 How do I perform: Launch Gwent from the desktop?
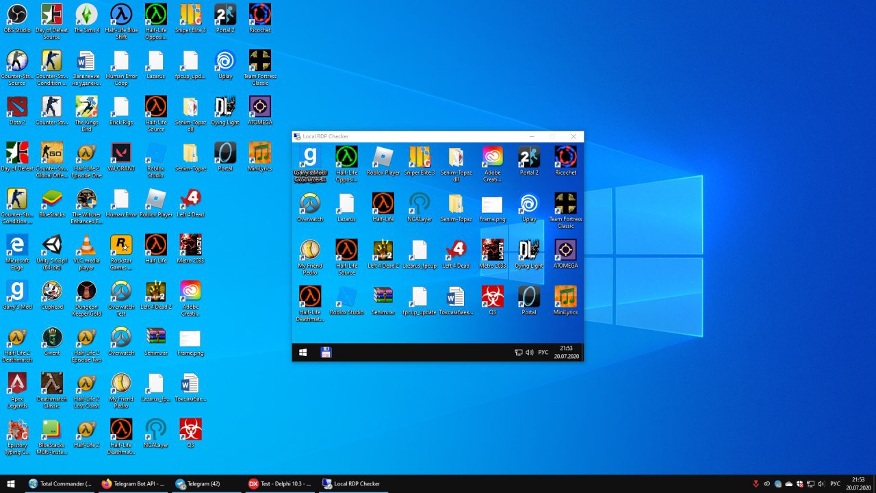pos(52,341)
